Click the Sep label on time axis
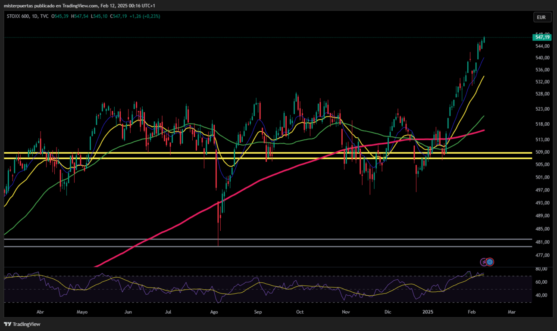 click(258, 312)
